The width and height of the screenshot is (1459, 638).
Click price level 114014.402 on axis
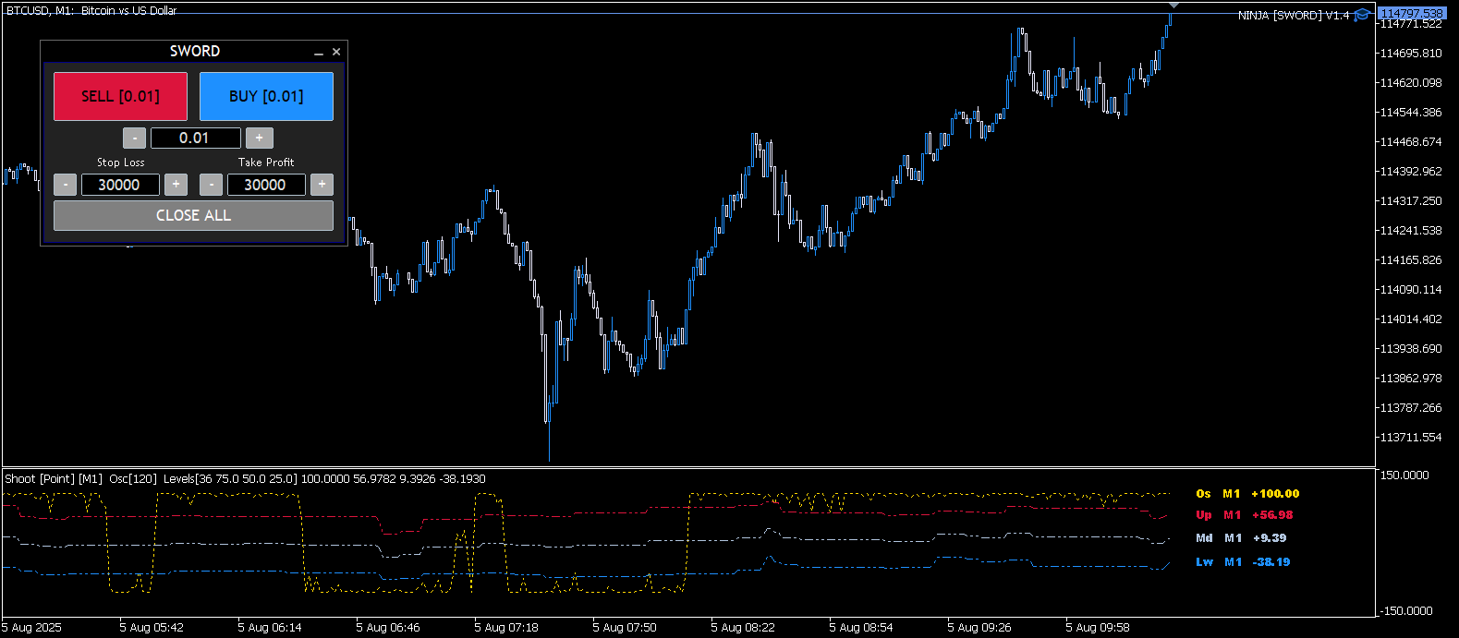pyautogui.click(x=1411, y=319)
